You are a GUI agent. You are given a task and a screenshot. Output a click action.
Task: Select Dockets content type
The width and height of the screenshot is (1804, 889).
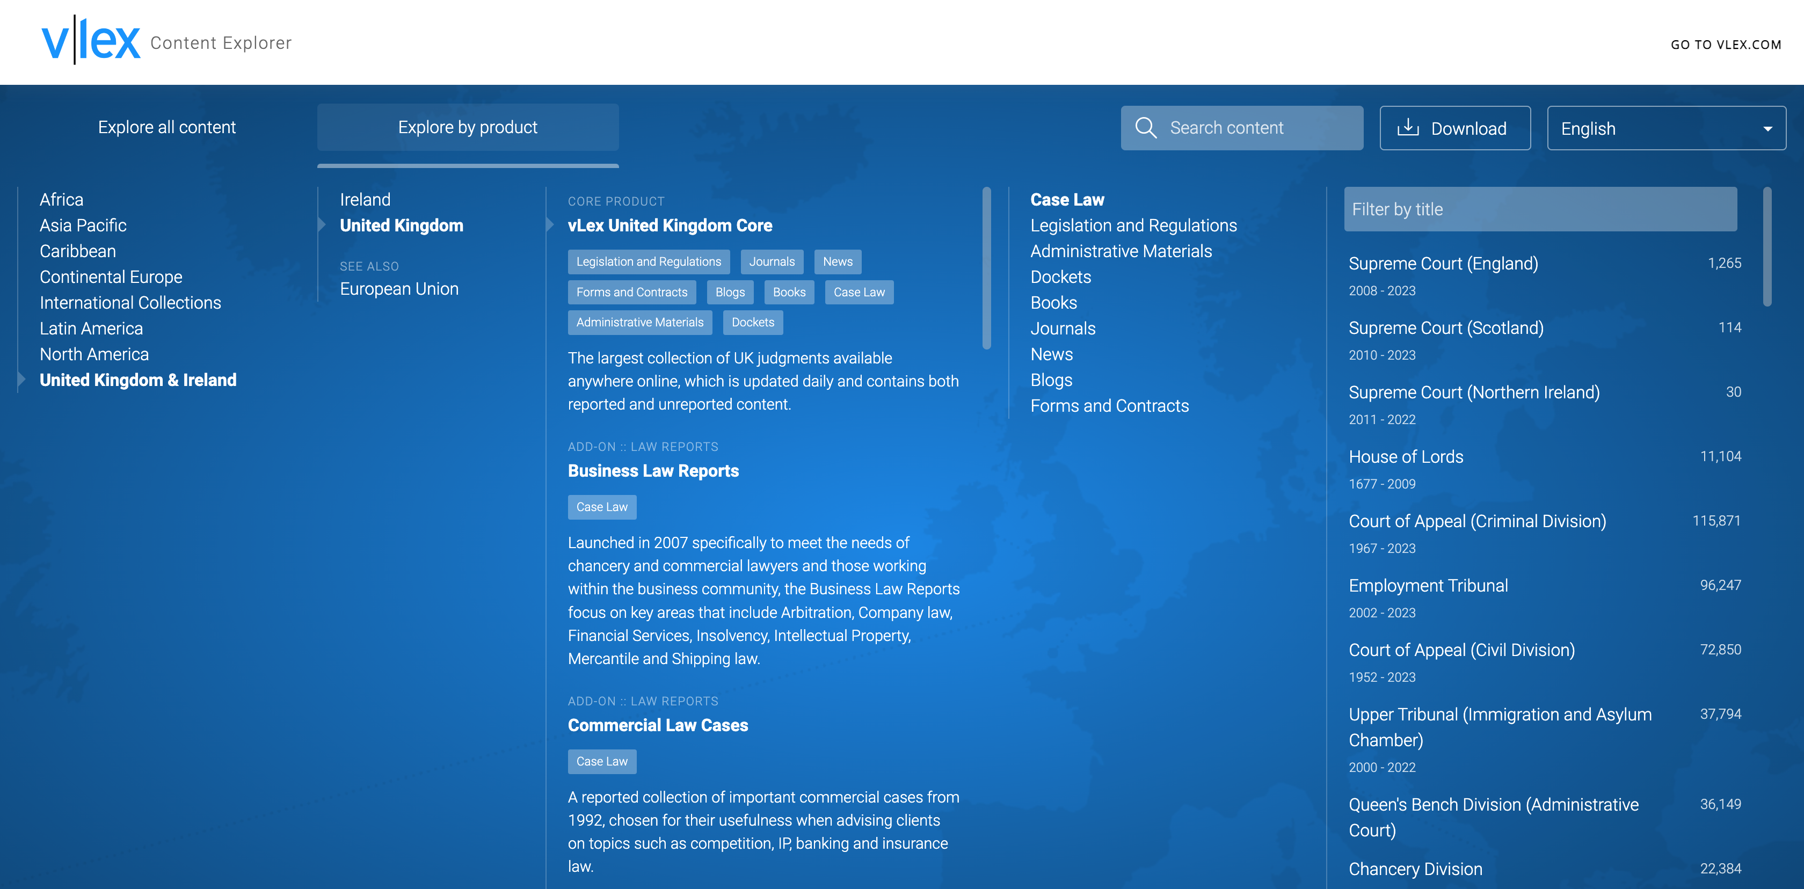pos(1060,276)
